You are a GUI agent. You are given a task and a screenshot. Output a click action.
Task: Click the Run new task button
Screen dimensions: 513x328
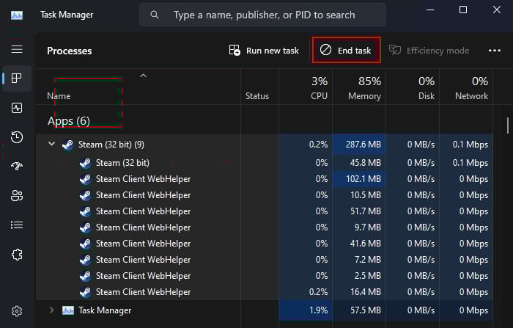pyautogui.click(x=264, y=51)
